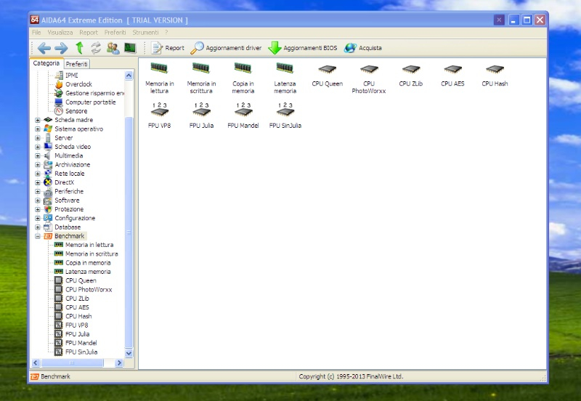Screen dimensions: 581x401
Task: Expand the Sistema operativo tree node
Action: coord(38,129)
